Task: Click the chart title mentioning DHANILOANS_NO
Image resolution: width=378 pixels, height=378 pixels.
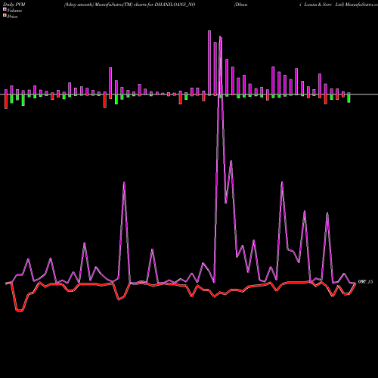Action: (x=129, y=5)
